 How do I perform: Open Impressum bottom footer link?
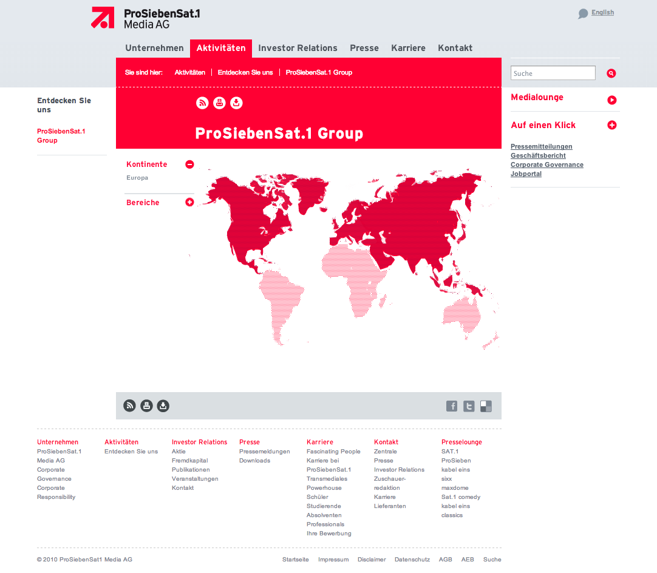(333, 560)
